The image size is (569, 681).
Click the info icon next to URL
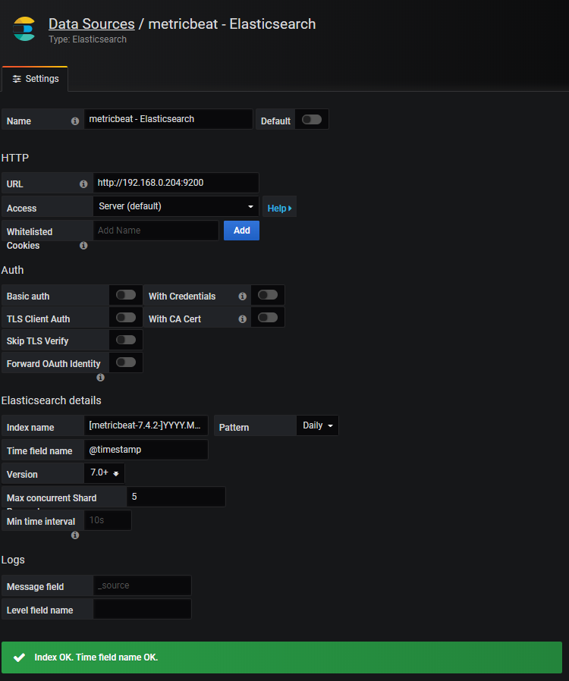(83, 184)
